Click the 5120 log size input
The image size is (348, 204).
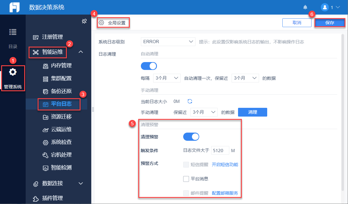coord(220,150)
